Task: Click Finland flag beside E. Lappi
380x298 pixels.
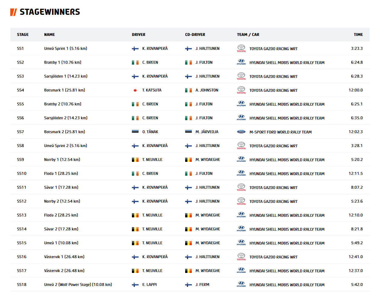Action: point(135,285)
